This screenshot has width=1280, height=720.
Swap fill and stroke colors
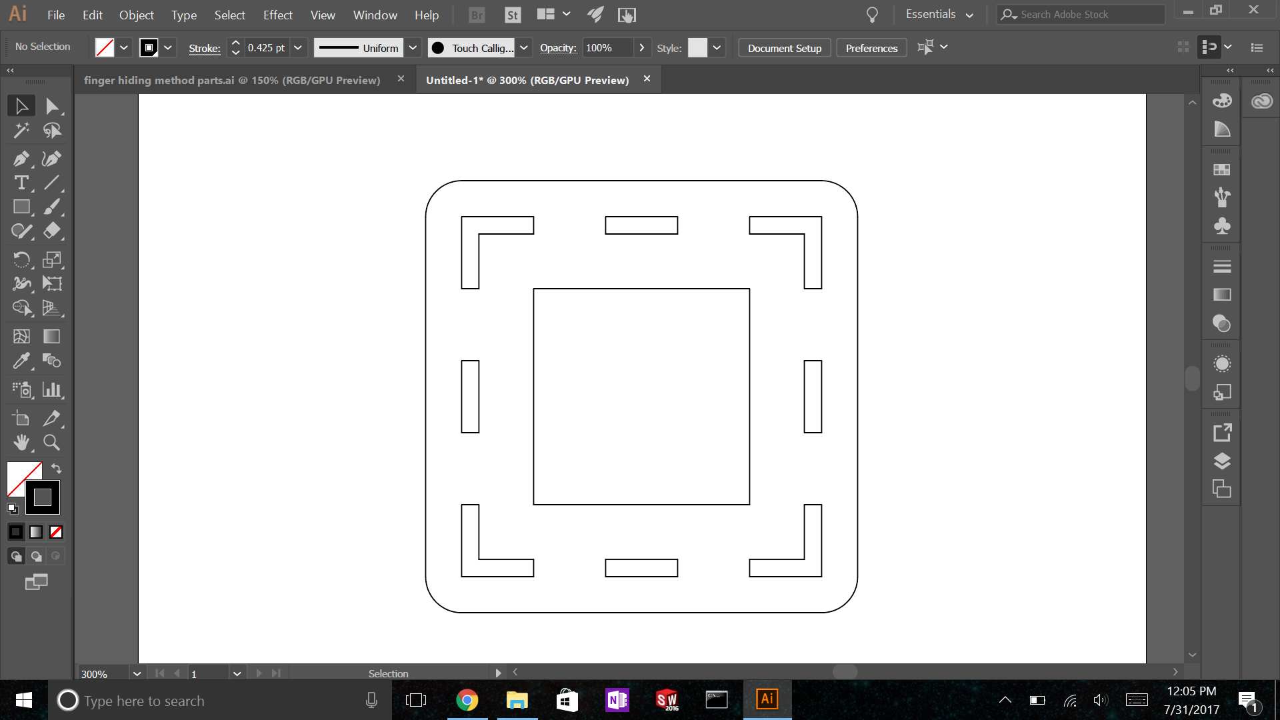click(57, 468)
